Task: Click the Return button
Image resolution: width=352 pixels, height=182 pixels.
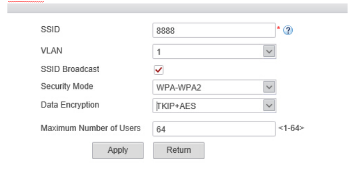Action: click(179, 150)
